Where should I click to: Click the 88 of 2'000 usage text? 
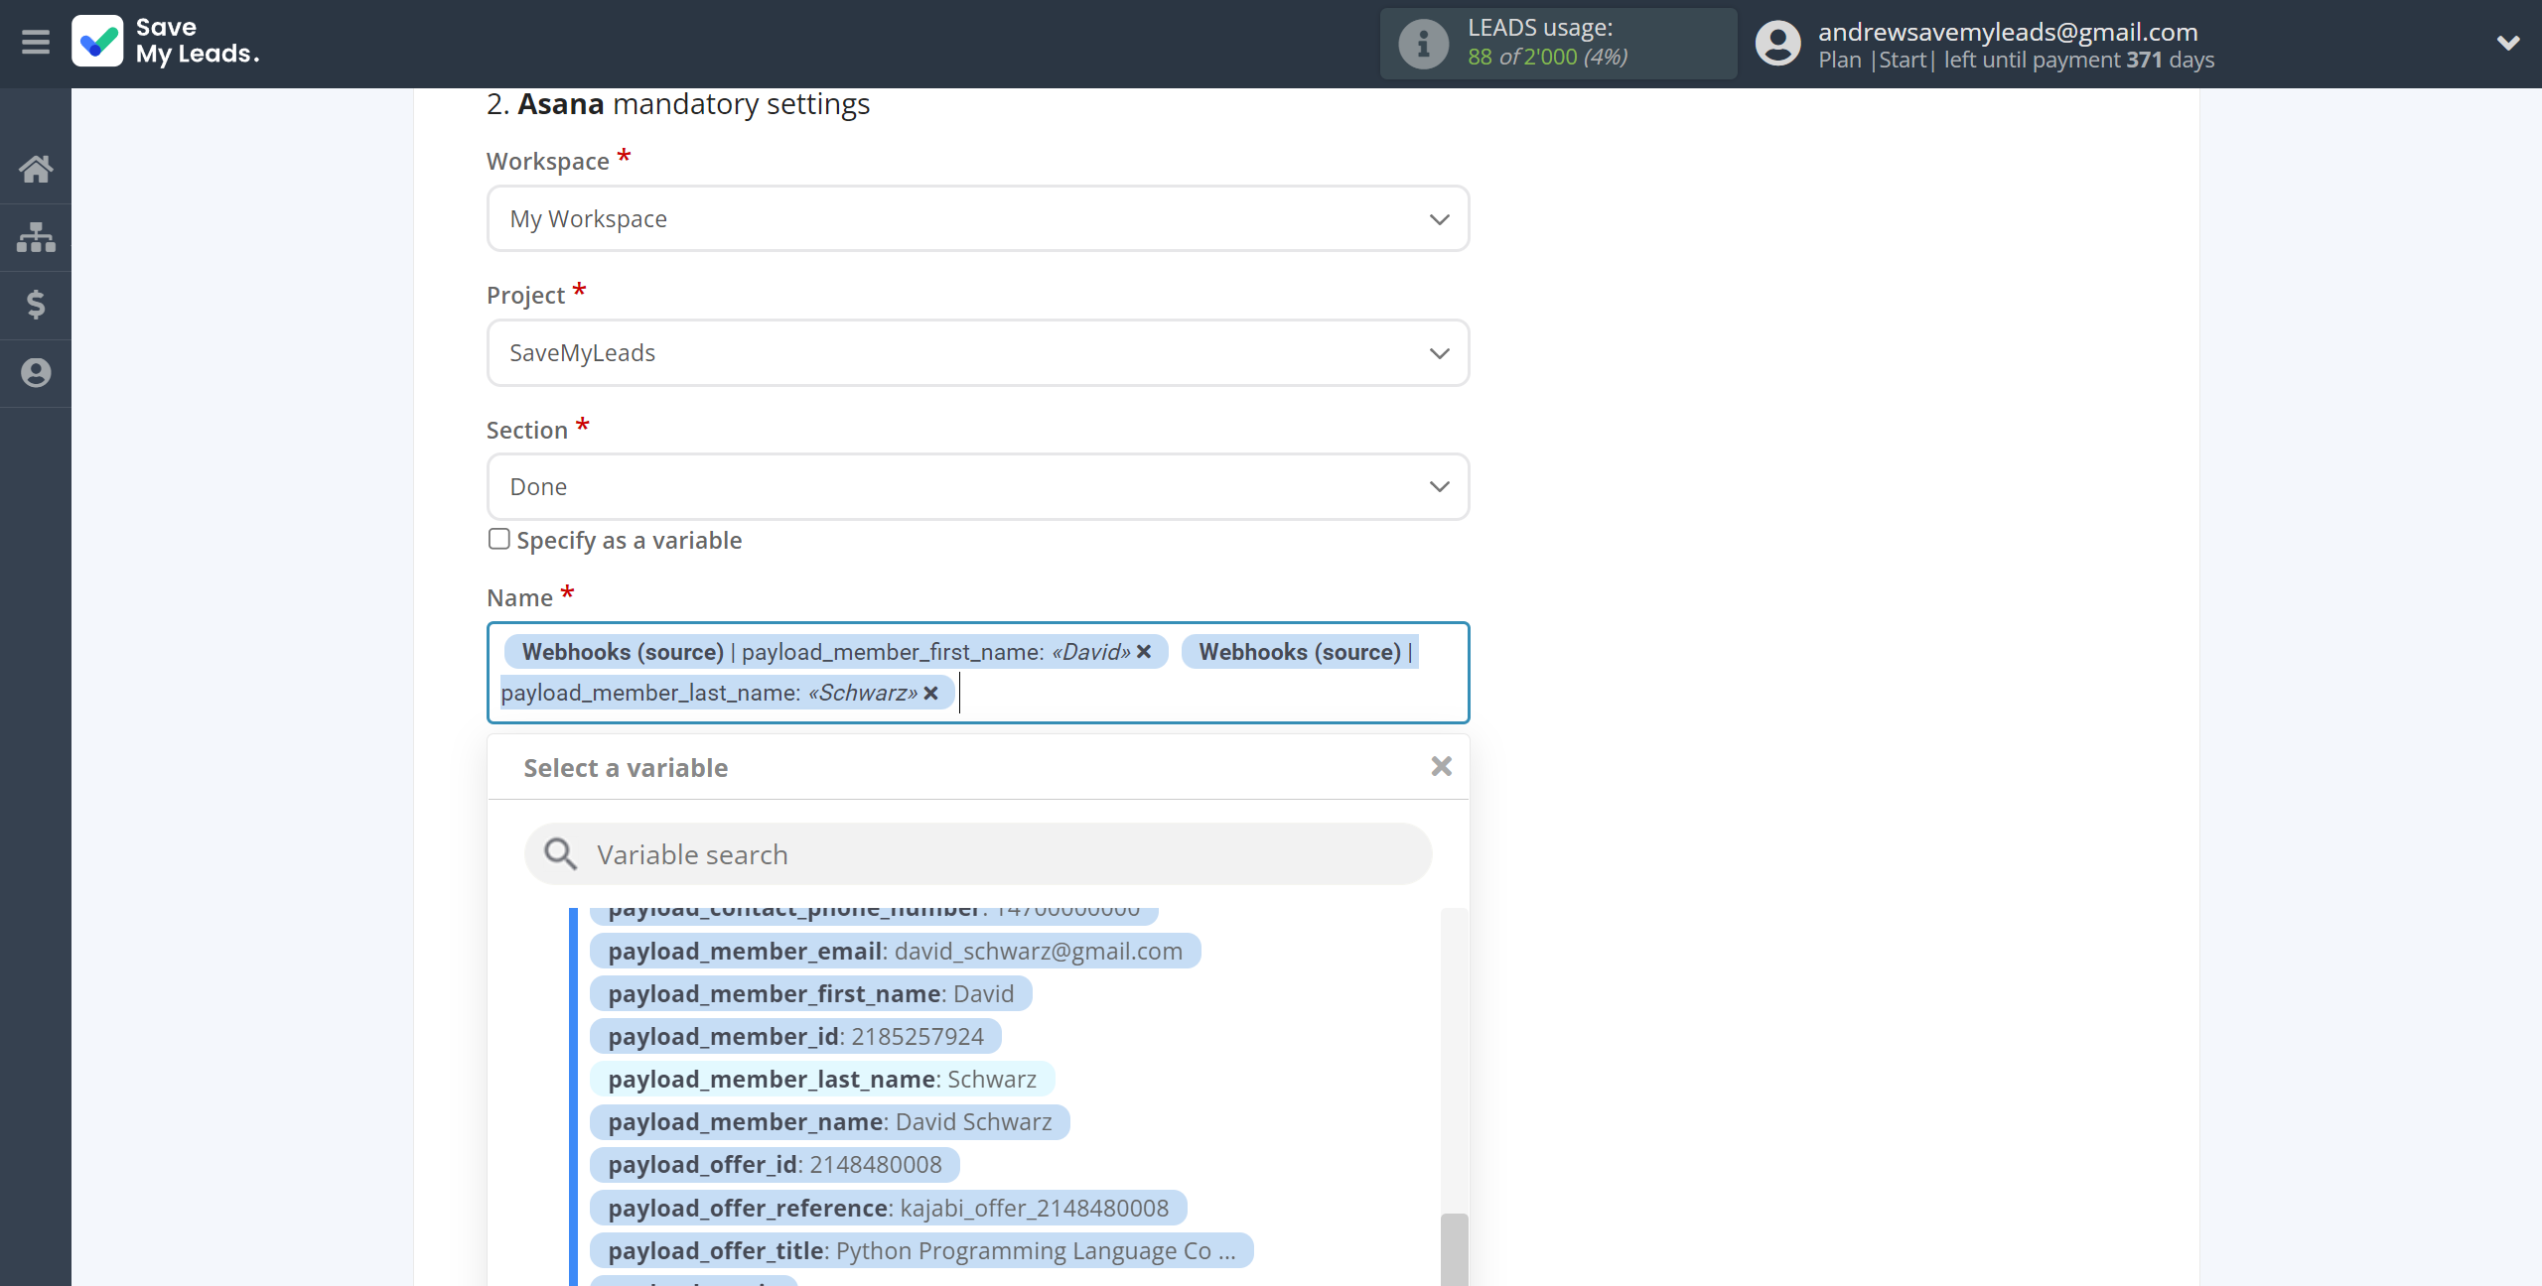1547,58
